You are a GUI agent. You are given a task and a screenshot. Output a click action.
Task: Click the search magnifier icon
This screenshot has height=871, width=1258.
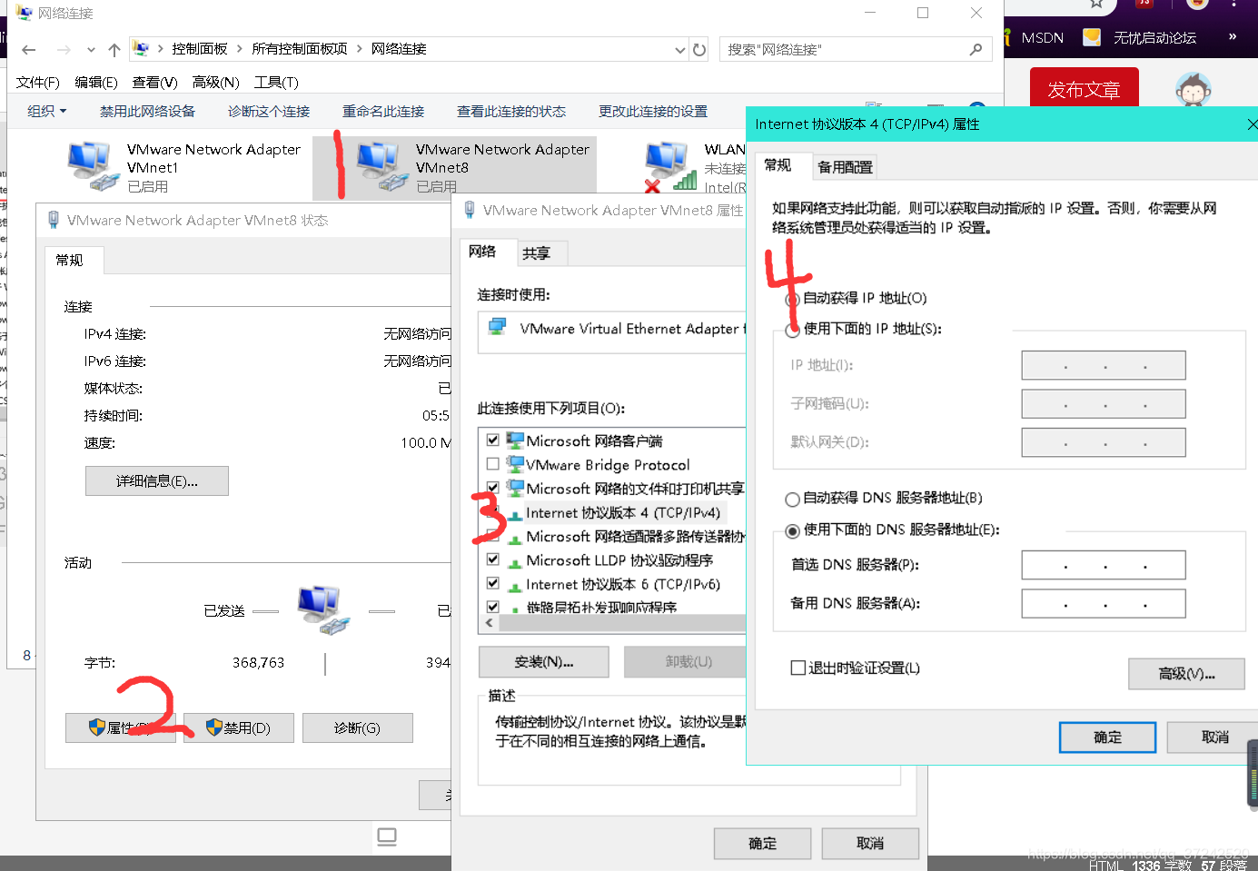(976, 50)
